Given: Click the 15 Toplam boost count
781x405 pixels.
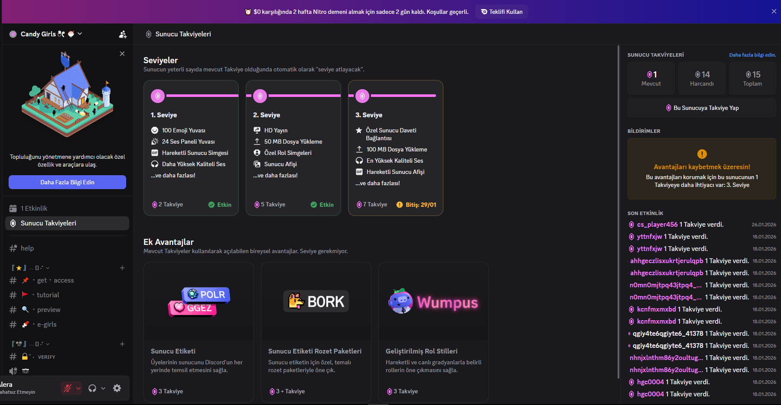Looking at the screenshot, I should pyautogui.click(x=752, y=78).
